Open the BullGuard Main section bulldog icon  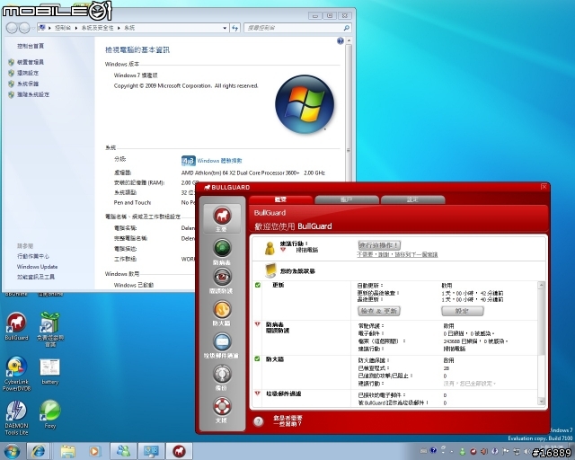coord(222,216)
